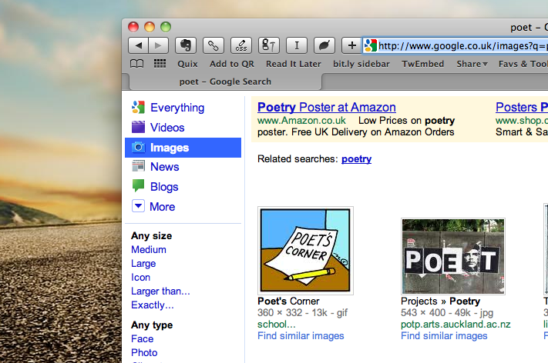This screenshot has width=548, height=363.
Task: Click the plus add bookmark button
Action: pyautogui.click(x=352, y=45)
